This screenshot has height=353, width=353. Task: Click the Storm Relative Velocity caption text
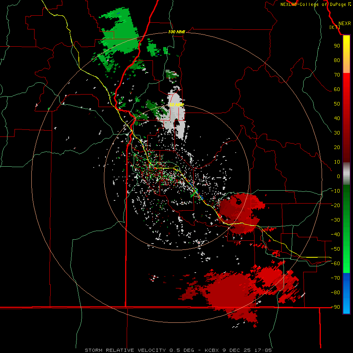(178, 350)
